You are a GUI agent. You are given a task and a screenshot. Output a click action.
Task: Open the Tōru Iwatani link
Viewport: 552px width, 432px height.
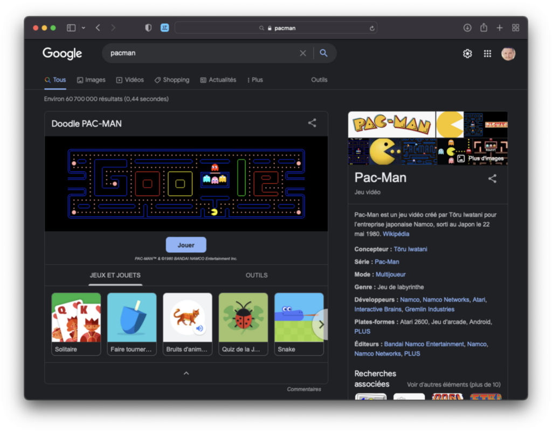[410, 249]
